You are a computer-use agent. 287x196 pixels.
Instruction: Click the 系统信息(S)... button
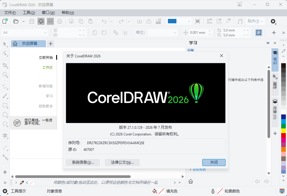click(x=83, y=163)
